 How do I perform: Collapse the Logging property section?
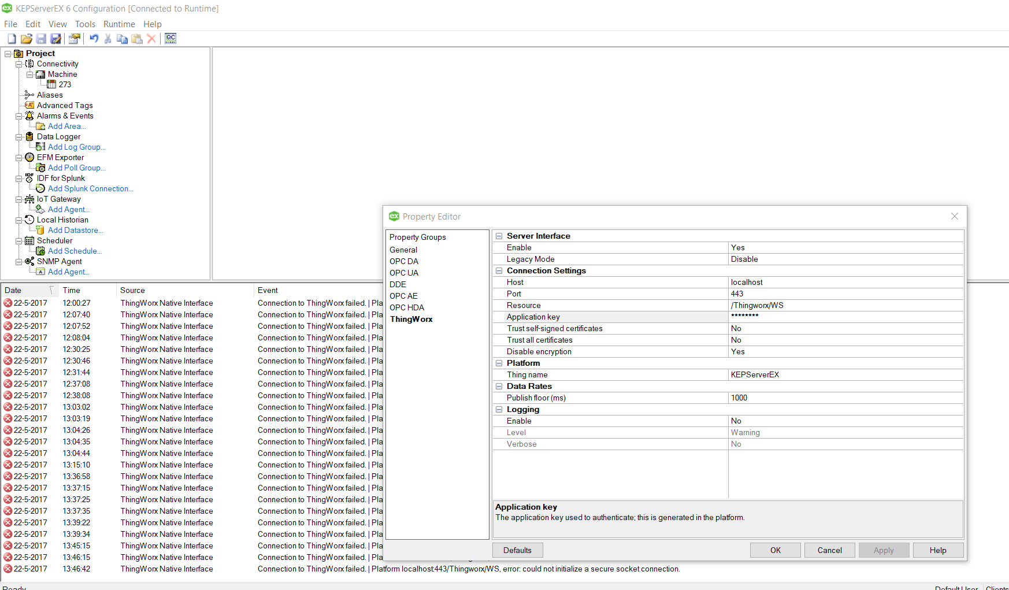pos(499,409)
